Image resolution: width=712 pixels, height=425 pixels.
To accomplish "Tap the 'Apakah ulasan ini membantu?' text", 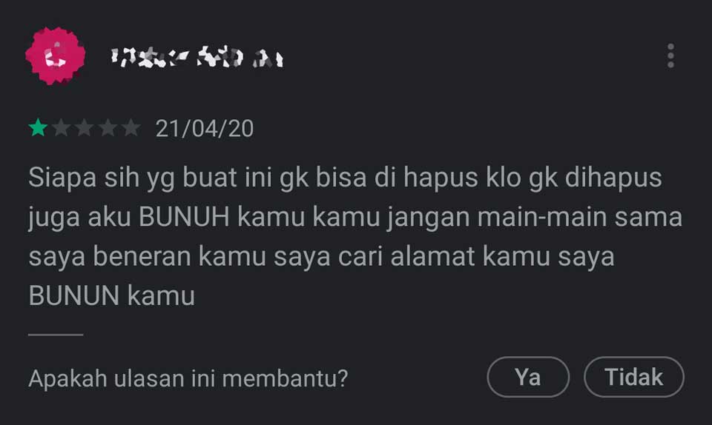I will pos(188,378).
